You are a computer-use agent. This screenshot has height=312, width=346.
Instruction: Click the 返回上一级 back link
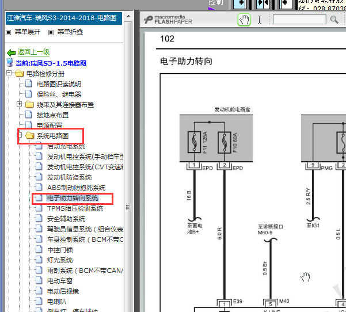click(33, 52)
